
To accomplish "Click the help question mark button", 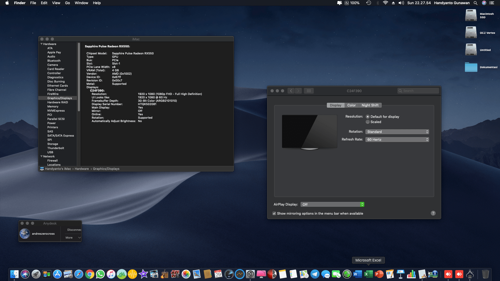I will 433,213.
